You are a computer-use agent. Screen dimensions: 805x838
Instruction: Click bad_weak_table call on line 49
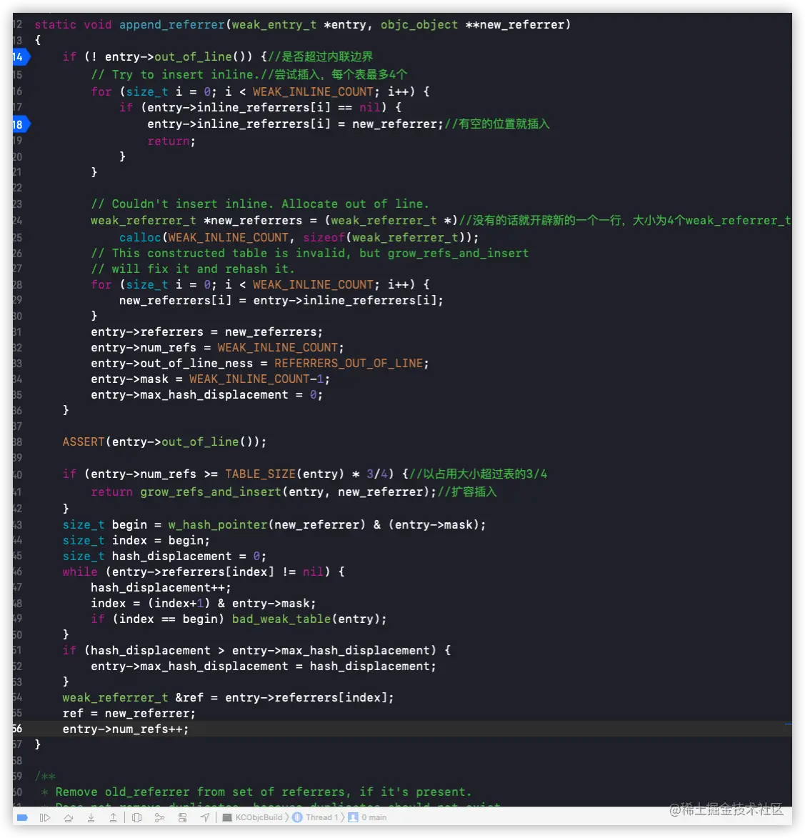pos(281,619)
